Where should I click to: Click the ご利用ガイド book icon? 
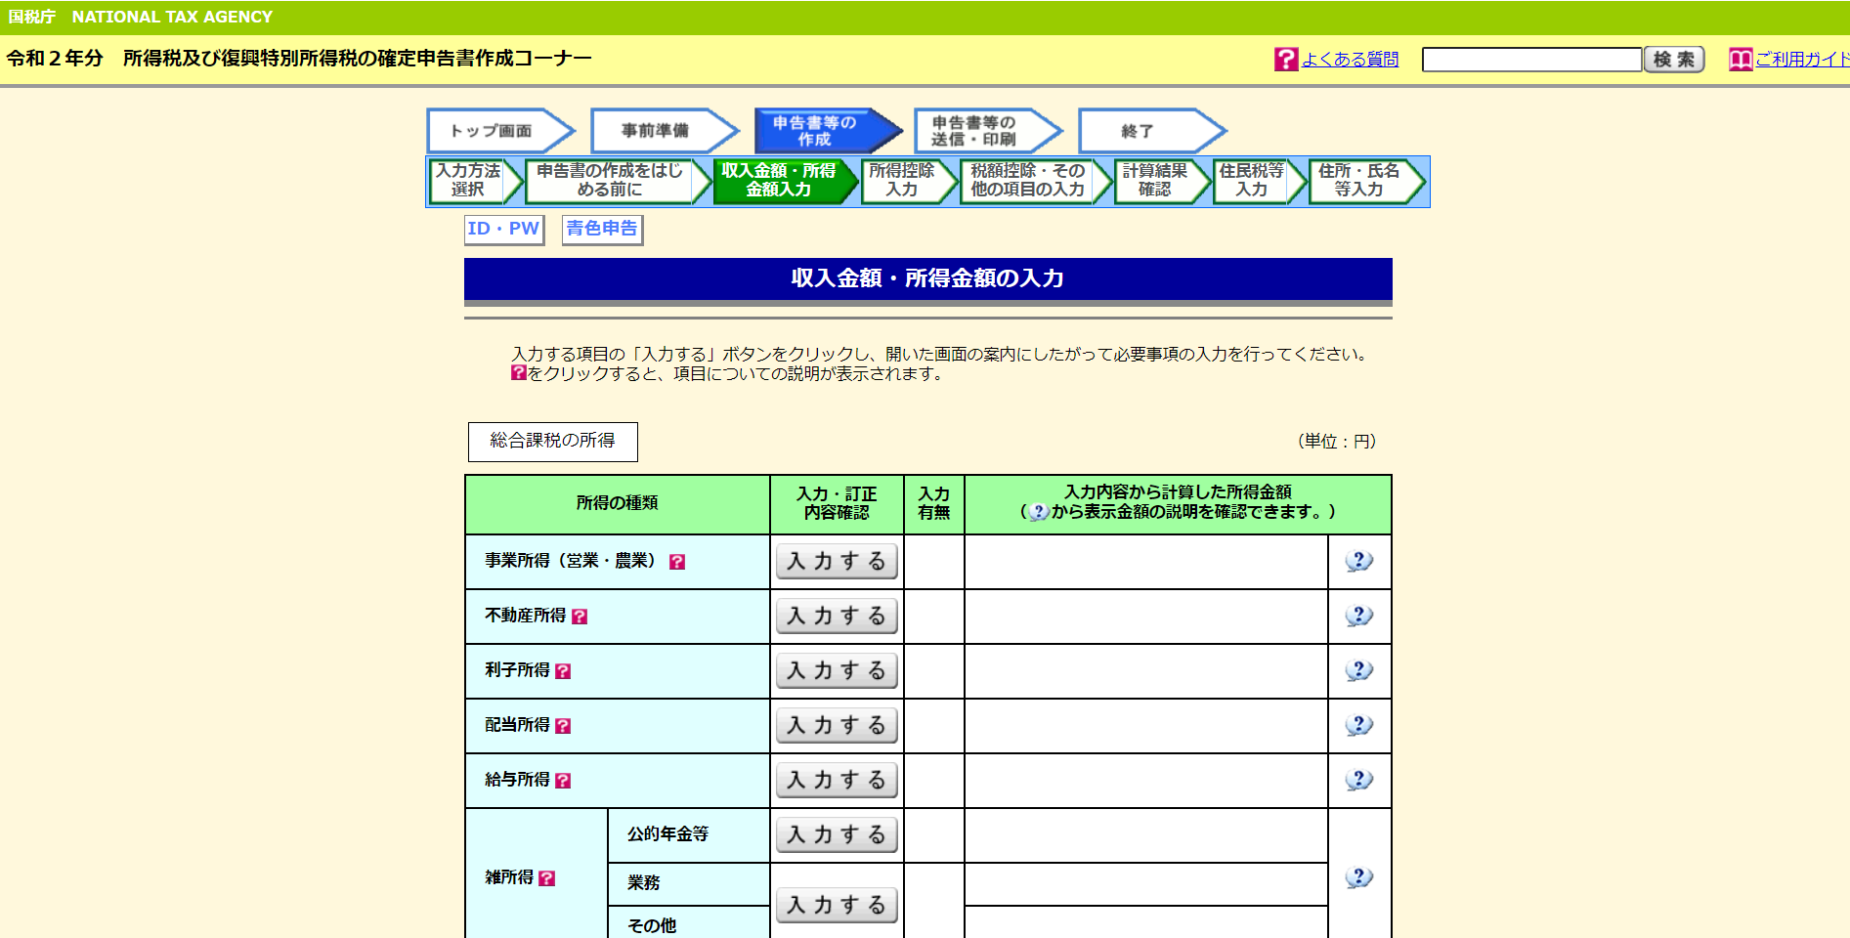click(x=1740, y=60)
